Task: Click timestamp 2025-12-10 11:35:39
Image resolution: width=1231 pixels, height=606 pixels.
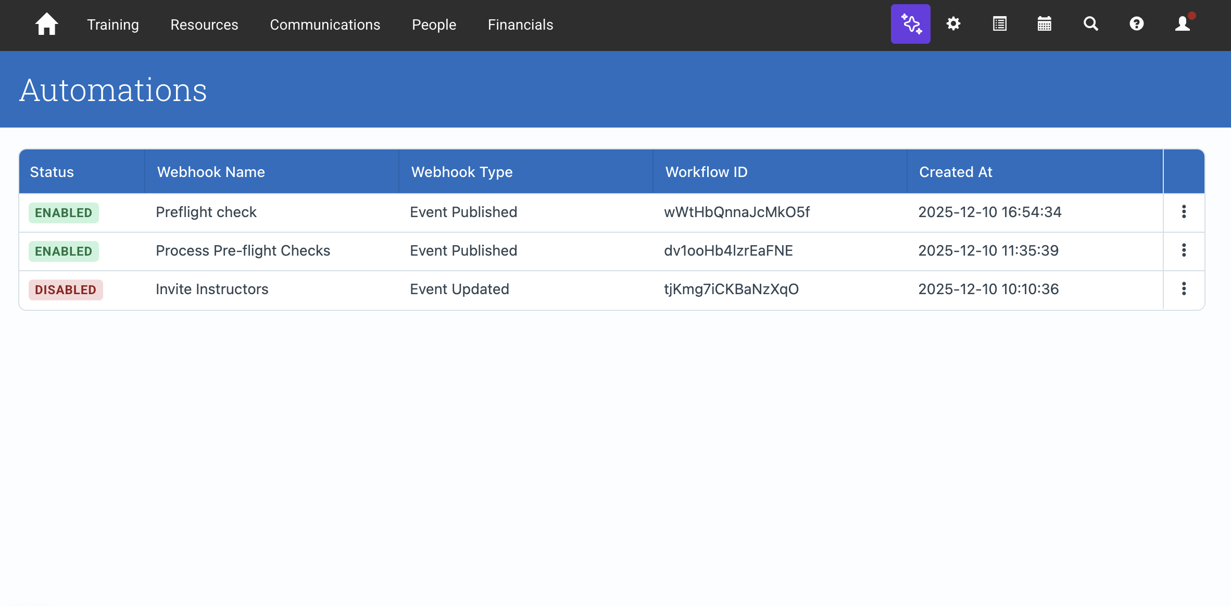Action: [x=988, y=251]
